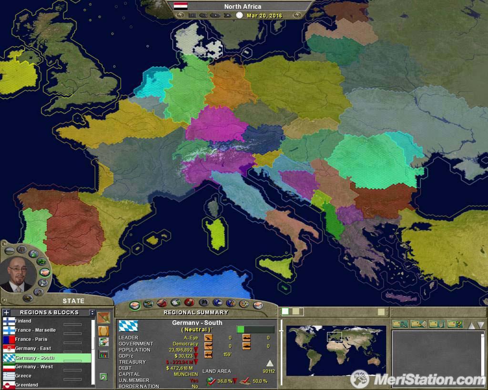Screen dimensions: 488x390
Task: Select France - Paris in the regions list
Action: tap(31, 339)
